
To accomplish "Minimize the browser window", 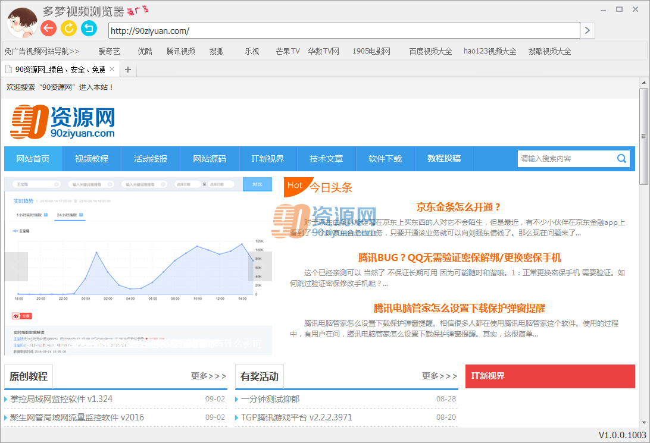I will (x=603, y=10).
